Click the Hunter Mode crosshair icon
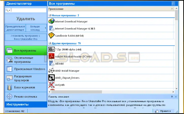 click(9, 97)
